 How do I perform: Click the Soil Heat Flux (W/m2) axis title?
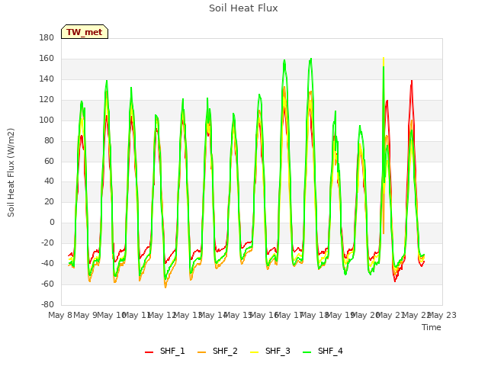[x=11, y=172]
